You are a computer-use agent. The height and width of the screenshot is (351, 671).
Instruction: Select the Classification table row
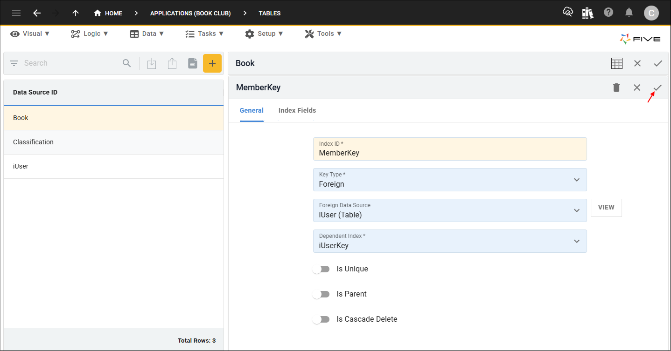[113, 142]
